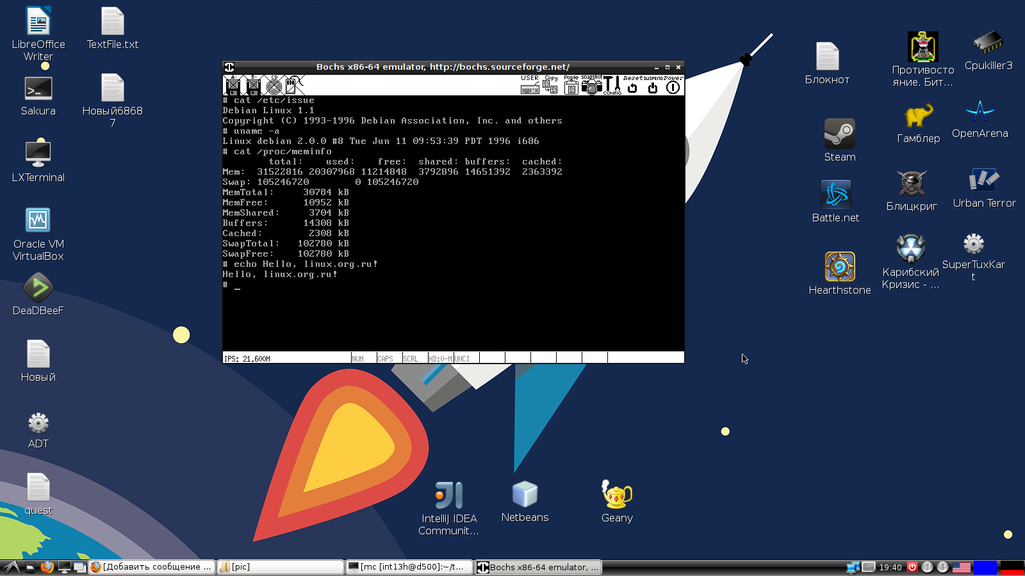Click the IPS: 21.600M readout in the Bochs status bar
This screenshot has height=576, width=1025.
247,359
